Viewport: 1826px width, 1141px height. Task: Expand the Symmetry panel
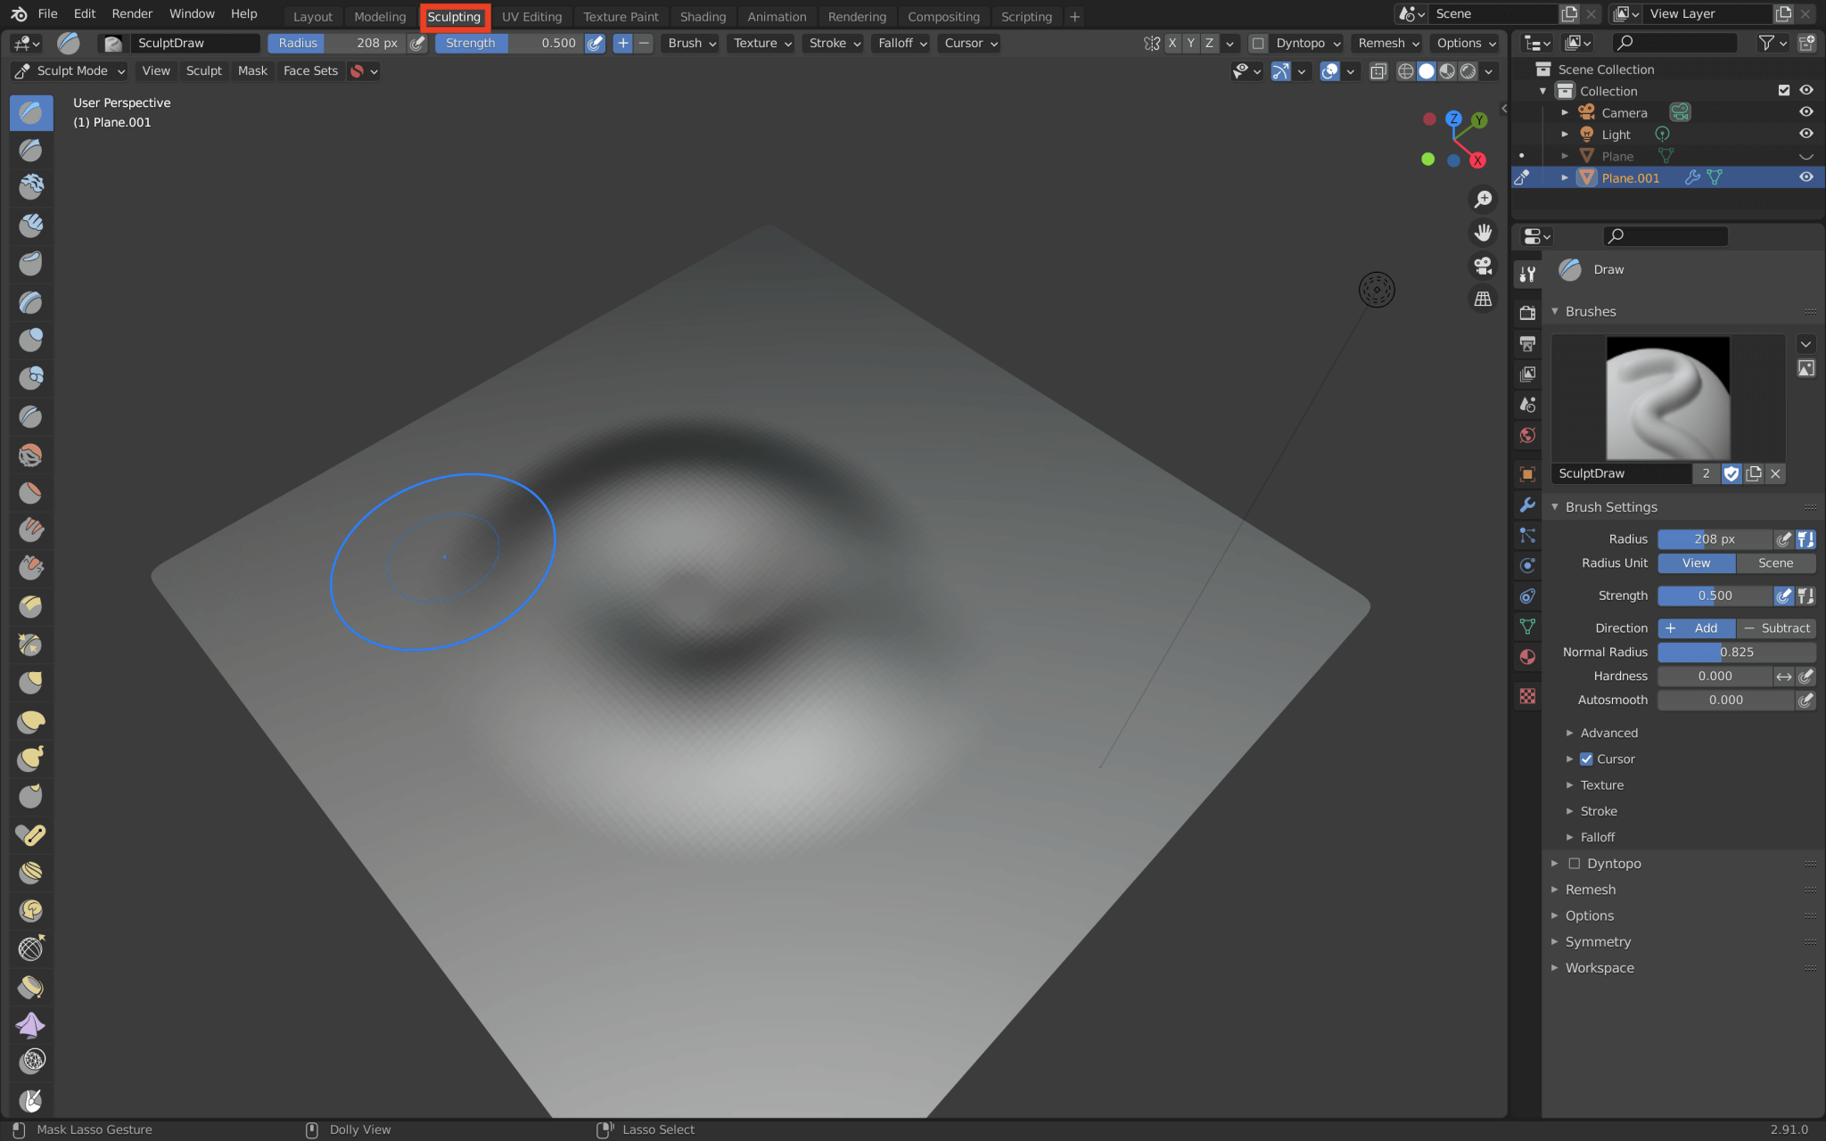tap(1597, 941)
